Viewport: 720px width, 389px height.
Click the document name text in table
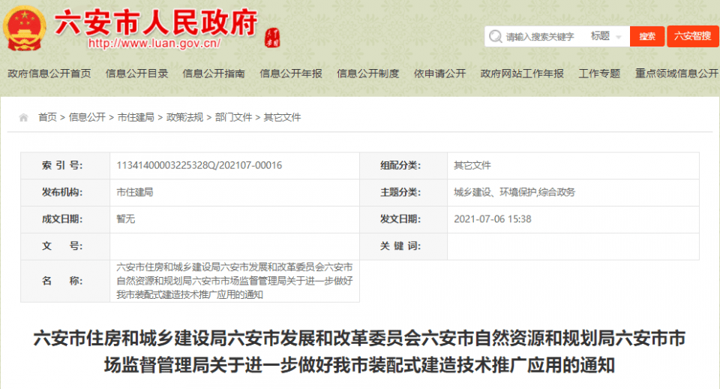pos(234,281)
